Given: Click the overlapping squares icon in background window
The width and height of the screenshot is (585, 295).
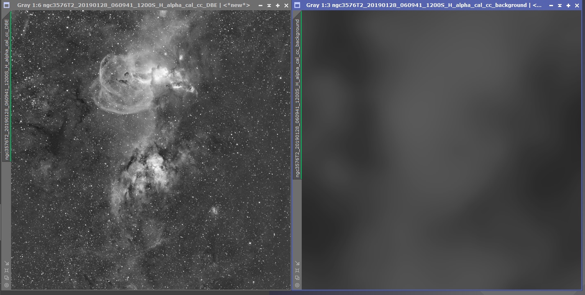Looking at the screenshot, I should [x=297, y=278].
